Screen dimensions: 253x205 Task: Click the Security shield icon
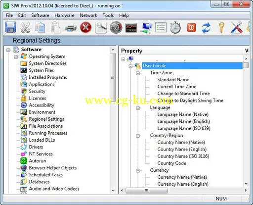(x=24, y=91)
